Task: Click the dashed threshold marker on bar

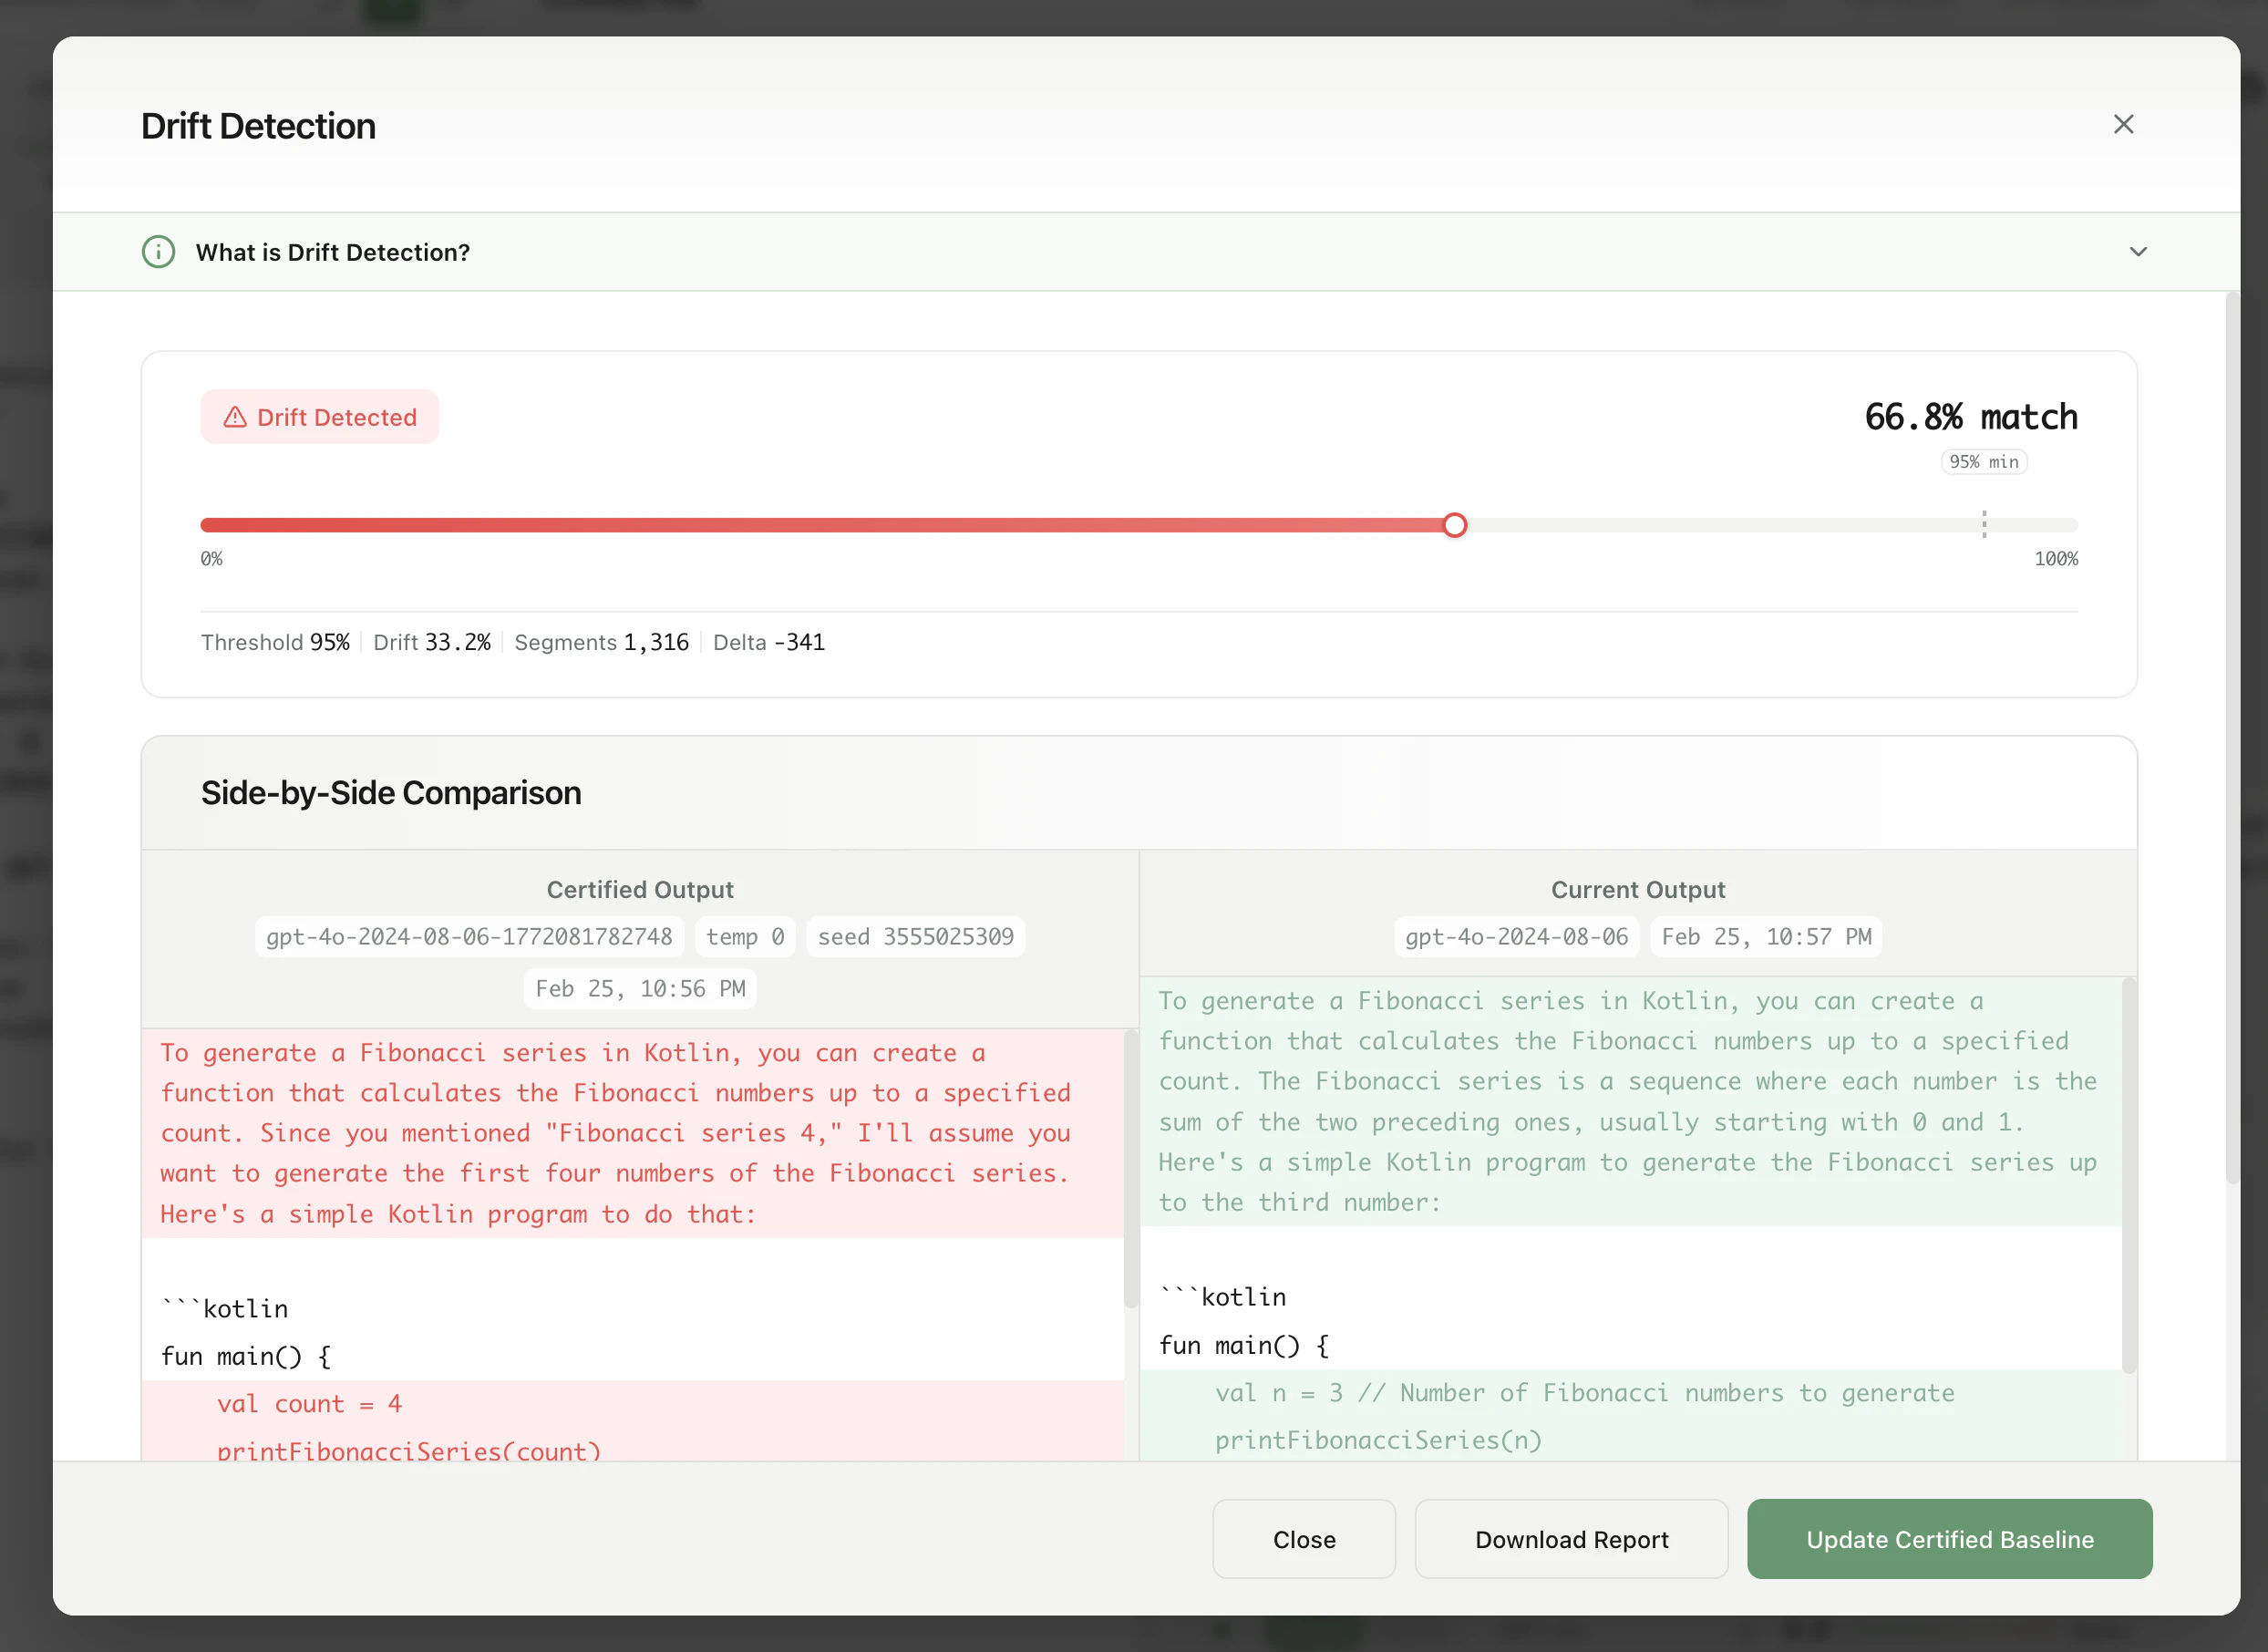Action: (x=1984, y=524)
